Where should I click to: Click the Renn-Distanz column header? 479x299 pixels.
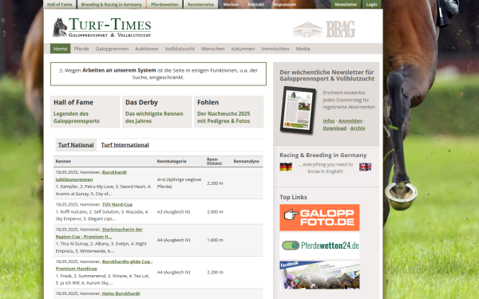click(x=214, y=161)
